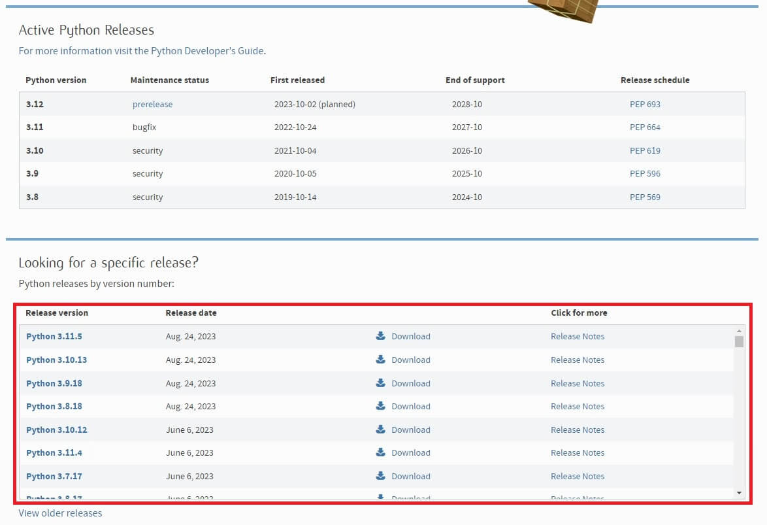Open the Python 3.8.18 release page
The image size is (767, 525).
[x=54, y=407]
